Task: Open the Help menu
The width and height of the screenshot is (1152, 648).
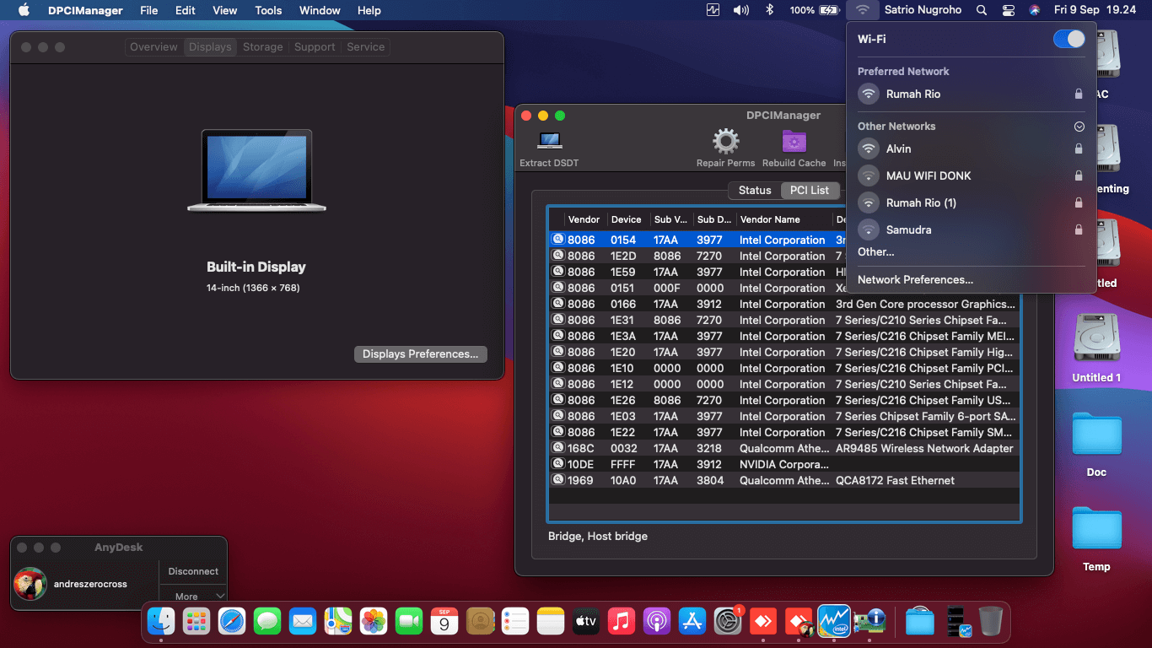Action: (369, 10)
